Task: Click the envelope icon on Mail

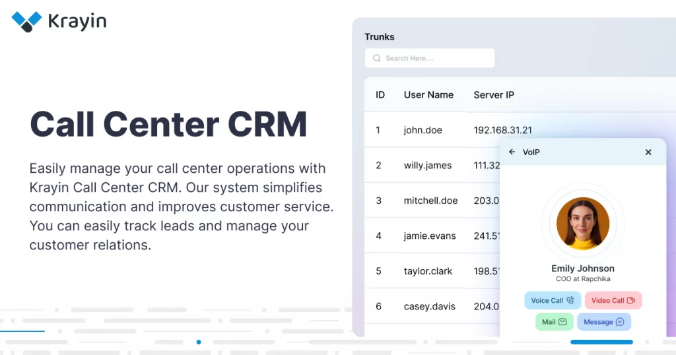Action: pos(562,322)
